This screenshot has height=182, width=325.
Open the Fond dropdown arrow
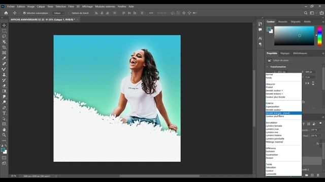[x=319, y=136]
